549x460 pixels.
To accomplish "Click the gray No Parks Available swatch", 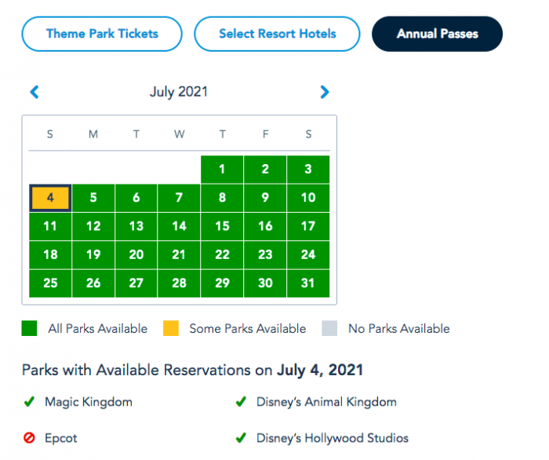I will (x=329, y=329).
